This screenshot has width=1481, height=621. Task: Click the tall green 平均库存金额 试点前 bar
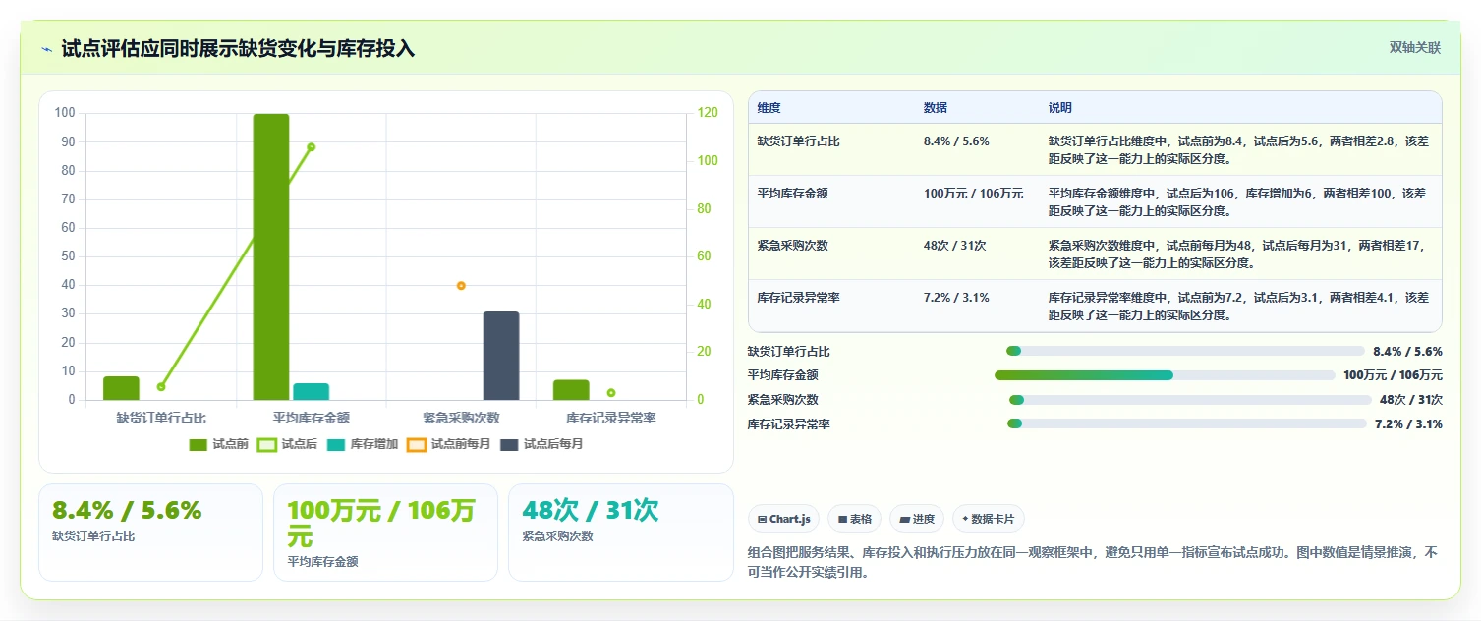(271, 256)
